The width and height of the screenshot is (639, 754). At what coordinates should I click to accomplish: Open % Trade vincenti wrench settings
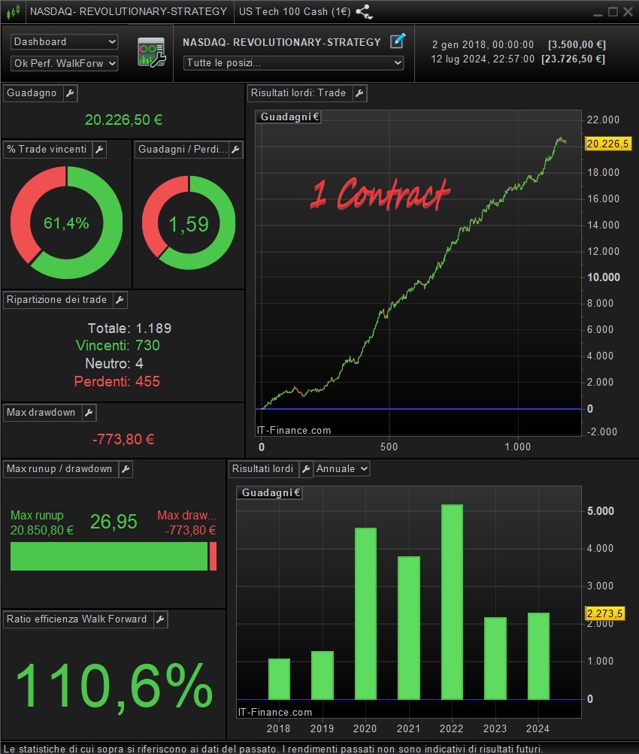[99, 150]
